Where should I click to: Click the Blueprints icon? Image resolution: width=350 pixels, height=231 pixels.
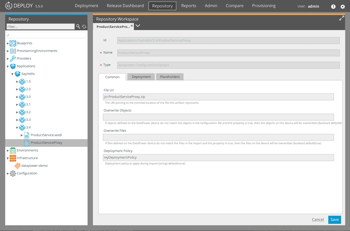pyautogui.click(x=13, y=43)
